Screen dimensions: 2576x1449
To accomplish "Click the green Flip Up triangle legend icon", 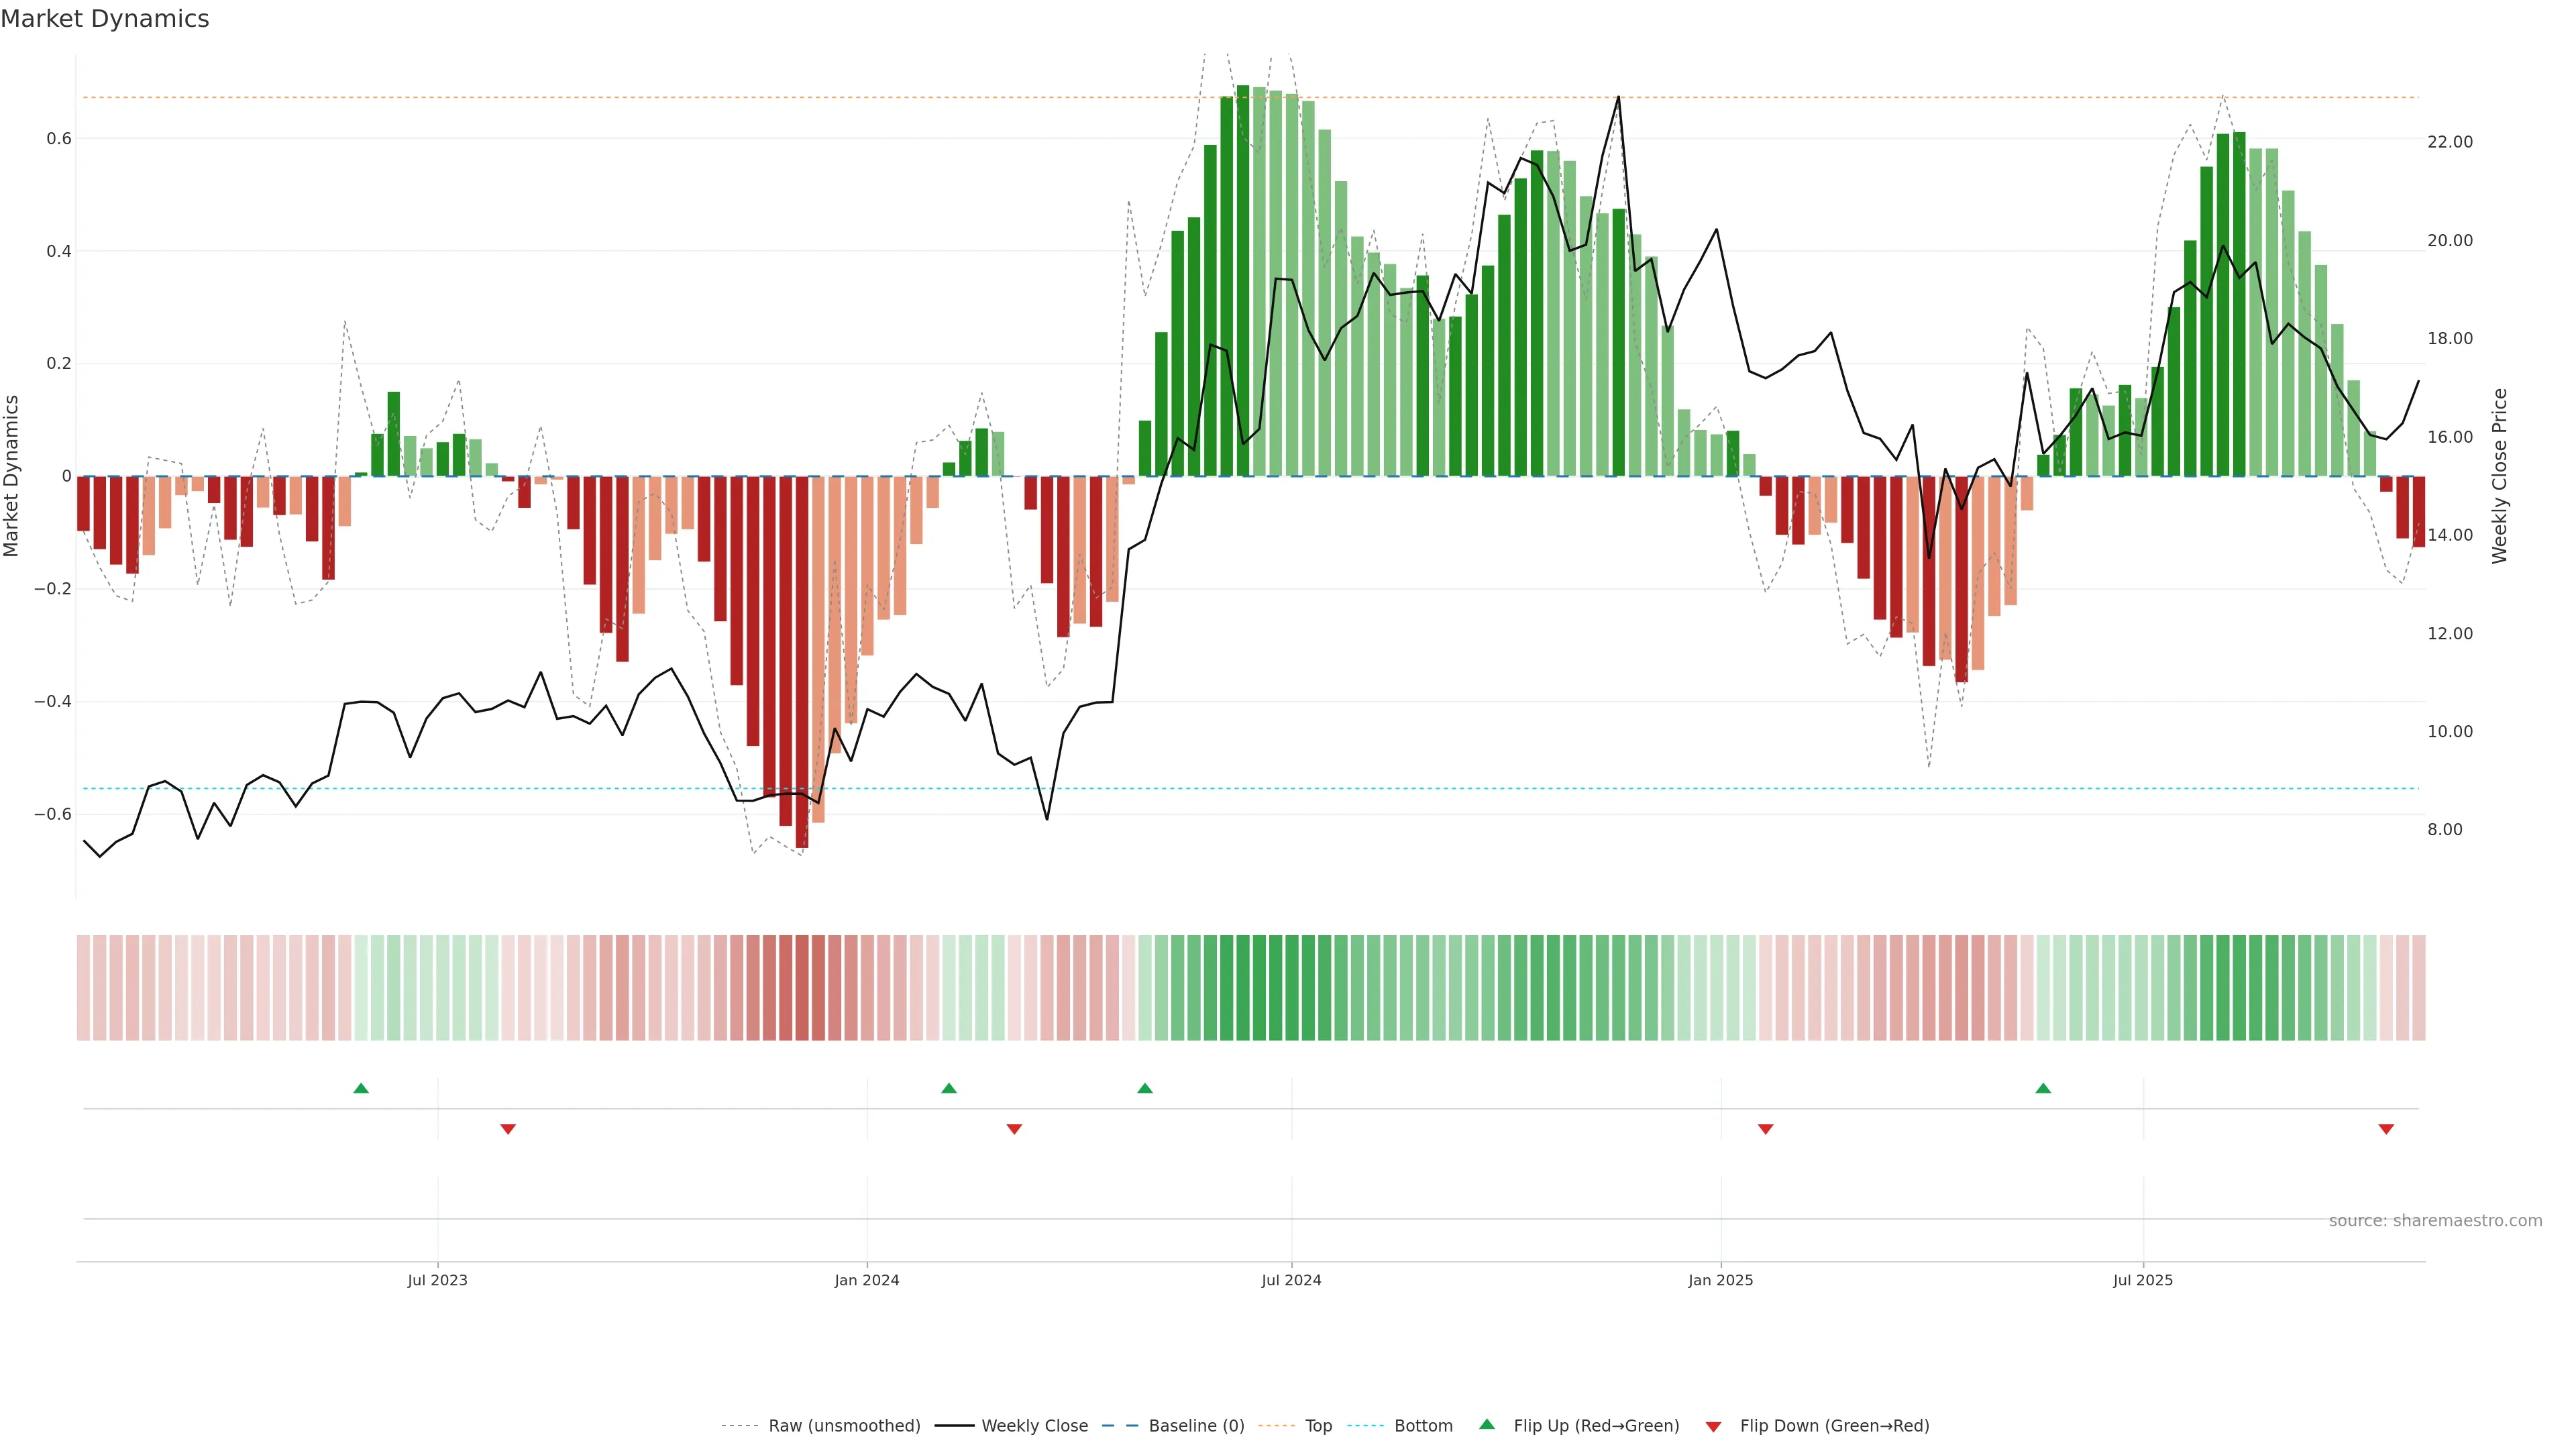I will [x=1487, y=1424].
